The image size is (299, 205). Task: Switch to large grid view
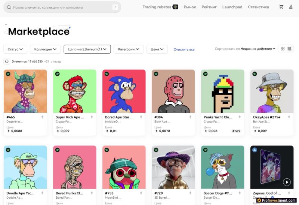pyautogui.click(x=283, y=49)
